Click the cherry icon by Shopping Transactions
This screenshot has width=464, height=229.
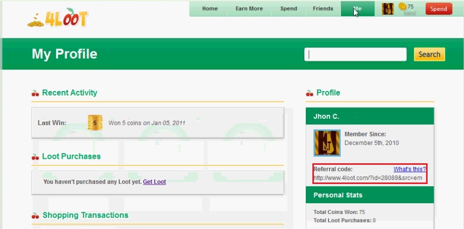pyautogui.click(x=35, y=216)
